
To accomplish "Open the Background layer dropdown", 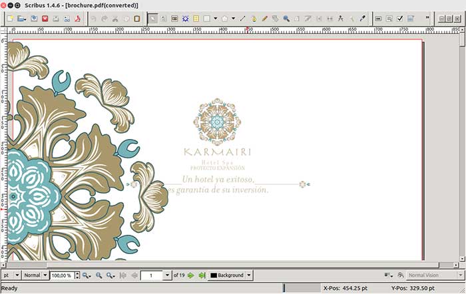I will [x=230, y=275].
